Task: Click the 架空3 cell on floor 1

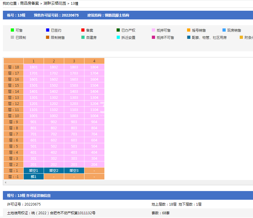Action: click(x=74, y=171)
